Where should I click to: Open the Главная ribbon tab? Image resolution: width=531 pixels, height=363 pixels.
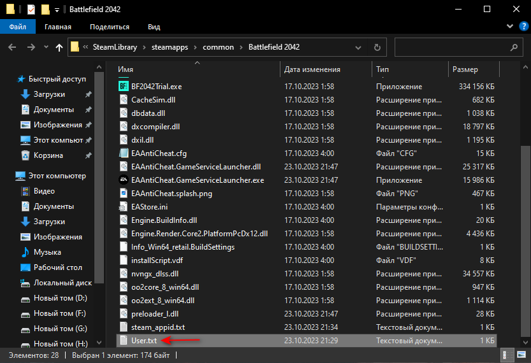[58, 27]
